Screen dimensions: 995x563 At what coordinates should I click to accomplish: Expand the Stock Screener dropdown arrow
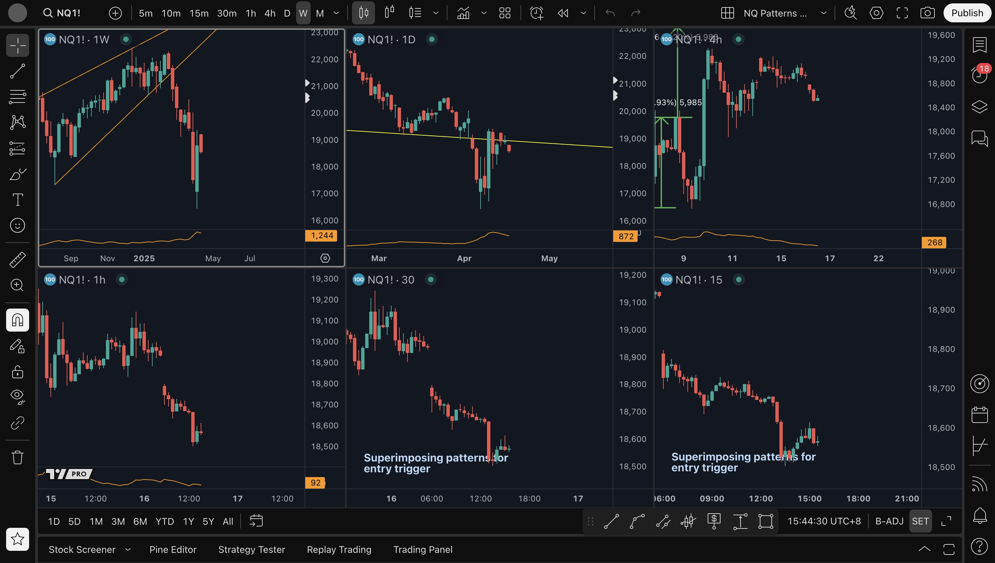pos(128,549)
